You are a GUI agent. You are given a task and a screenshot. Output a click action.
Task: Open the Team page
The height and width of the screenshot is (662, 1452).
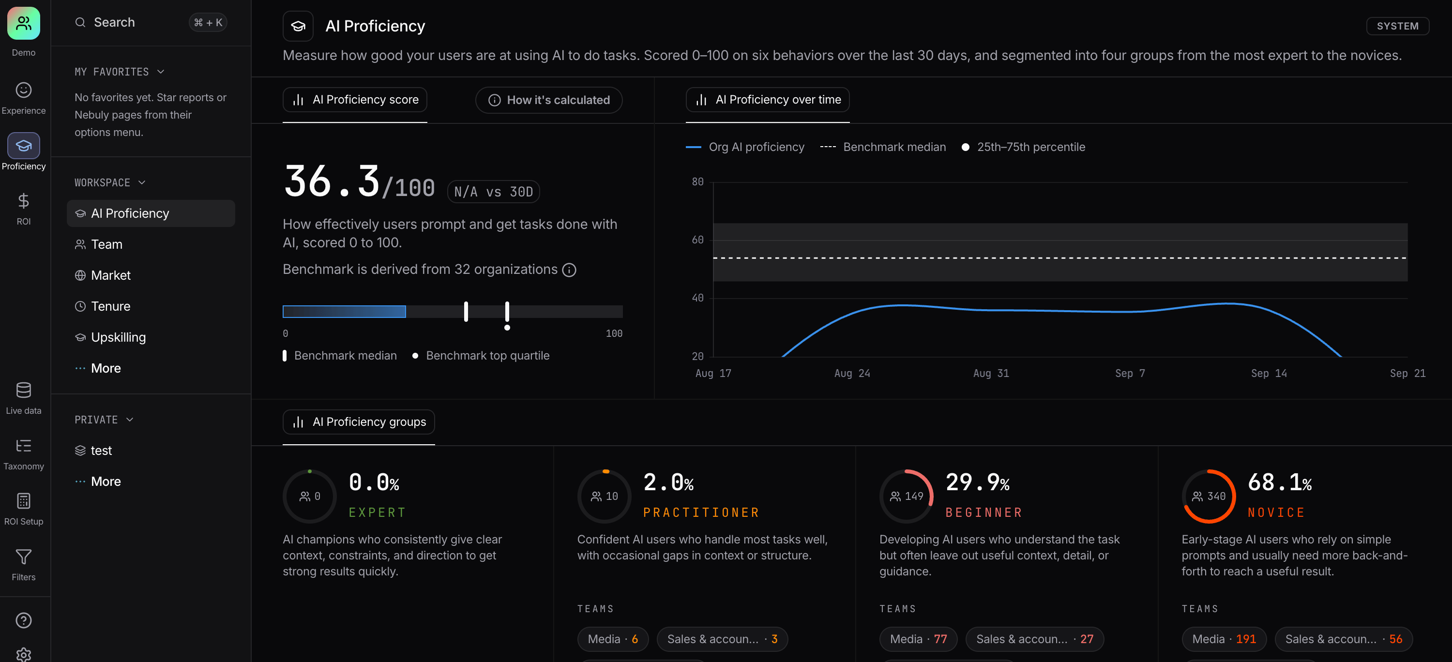click(x=151, y=244)
